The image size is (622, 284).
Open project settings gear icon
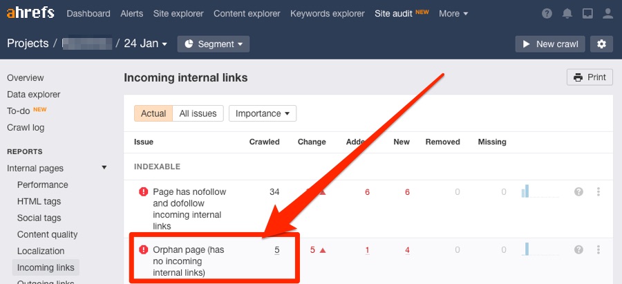601,44
